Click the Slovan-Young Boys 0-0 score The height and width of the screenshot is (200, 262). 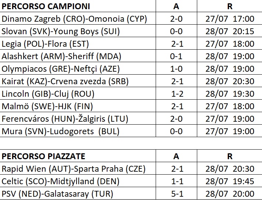(176, 31)
